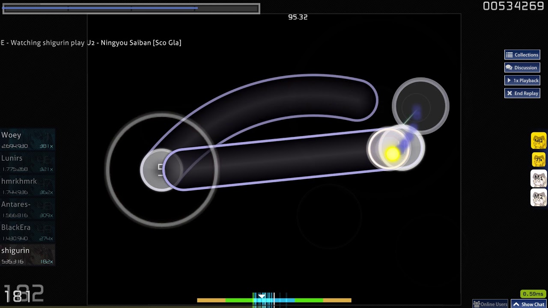The width and height of the screenshot is (548, 308).
Task: Click the playback triangle icon
Action: tap(509, 80)
